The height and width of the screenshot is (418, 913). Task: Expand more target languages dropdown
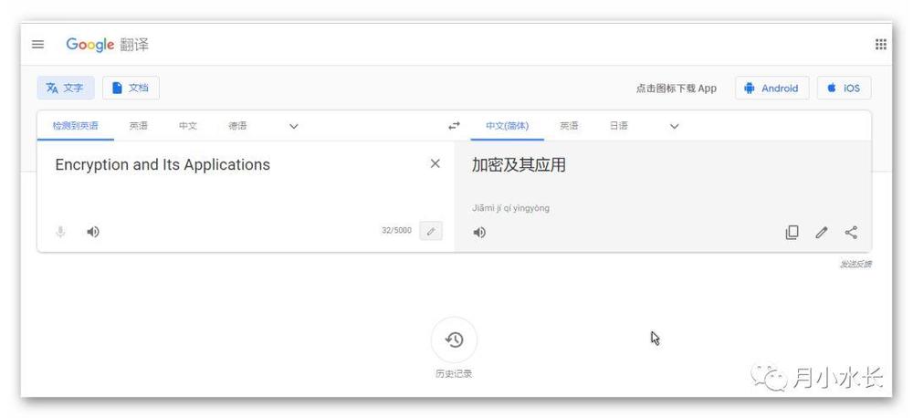675,126
